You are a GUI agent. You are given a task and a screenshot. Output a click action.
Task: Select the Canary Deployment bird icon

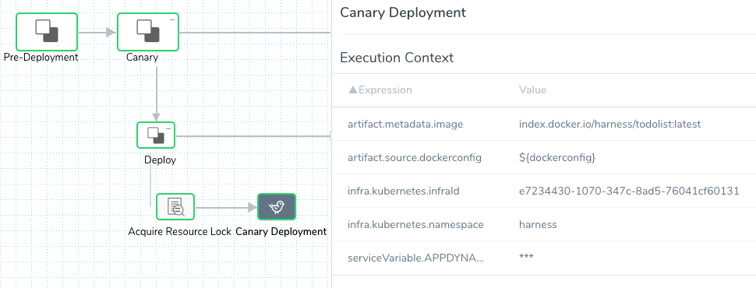tap(276, 206)
